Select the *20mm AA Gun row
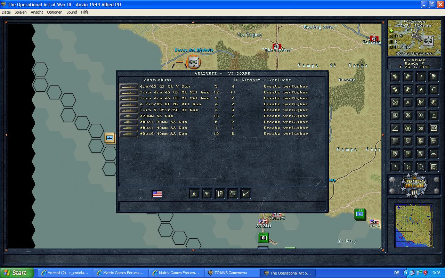Viewport: 445px width, 278px height. pyautogui.click(x=222, y=116)
